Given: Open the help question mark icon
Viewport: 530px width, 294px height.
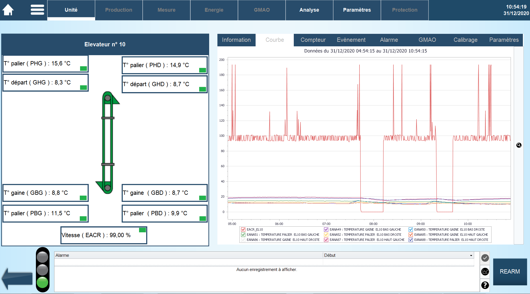Looking at the screenshot, I should [485, 285].
